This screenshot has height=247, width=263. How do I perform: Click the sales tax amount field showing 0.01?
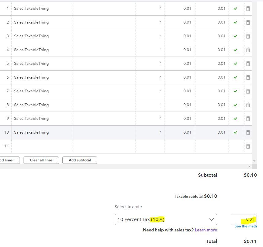coord(244,219)
